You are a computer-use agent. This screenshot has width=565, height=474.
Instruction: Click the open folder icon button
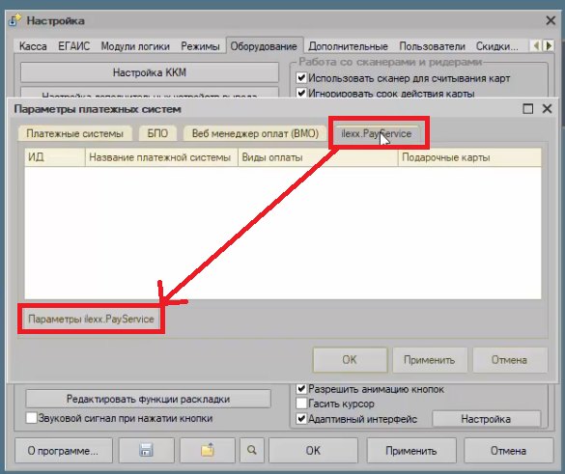(208, 450)
